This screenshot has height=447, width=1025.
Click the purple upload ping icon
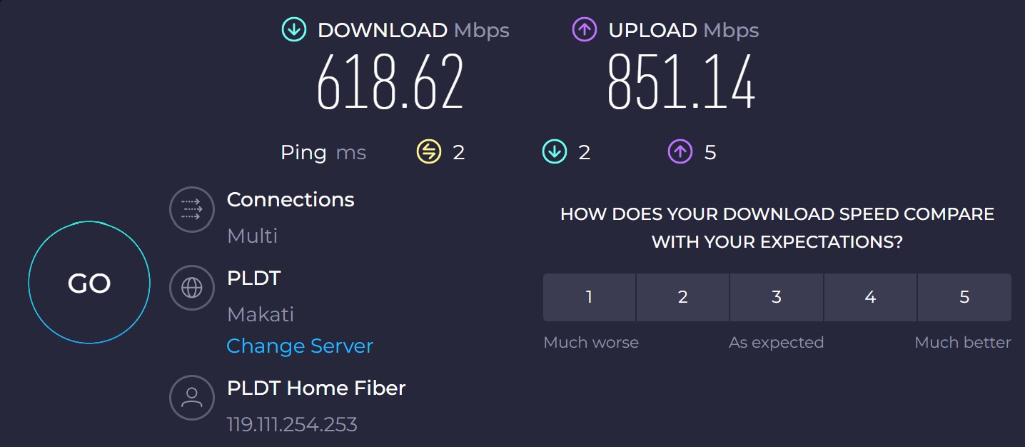point(680,151)
